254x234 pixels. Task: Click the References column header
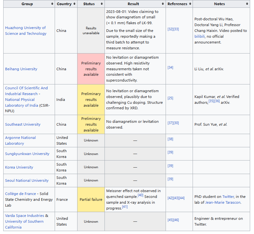179,4
